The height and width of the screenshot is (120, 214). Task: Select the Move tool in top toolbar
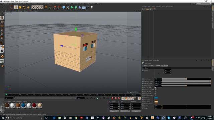[16, 7]
